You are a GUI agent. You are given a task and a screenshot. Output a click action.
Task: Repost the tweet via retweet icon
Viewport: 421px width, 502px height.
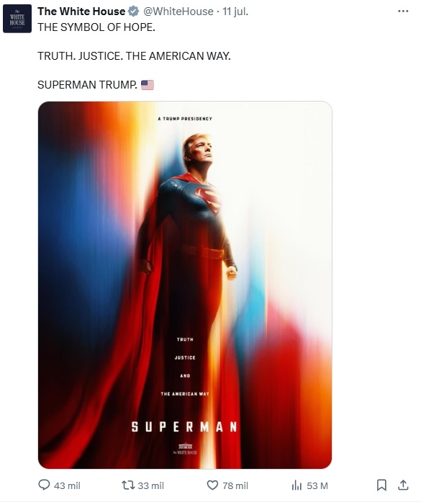pyautogui.click(x=128, y=485)
